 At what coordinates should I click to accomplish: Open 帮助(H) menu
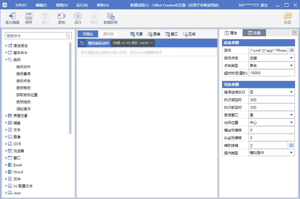103,5
